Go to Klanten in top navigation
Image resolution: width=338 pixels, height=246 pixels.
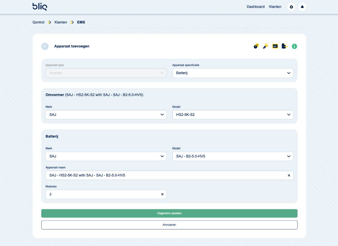[x=275, y=7]
